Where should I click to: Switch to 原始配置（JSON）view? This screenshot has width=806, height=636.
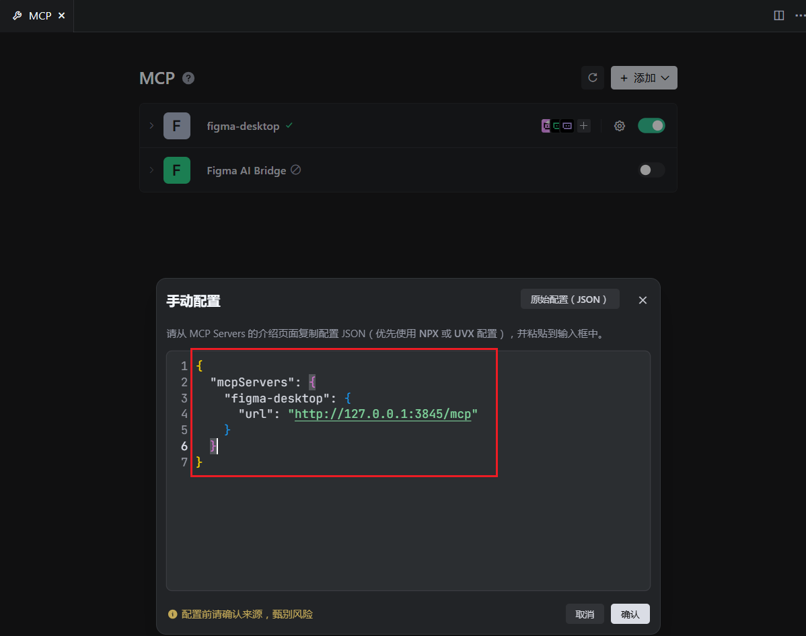coord(569,299)
